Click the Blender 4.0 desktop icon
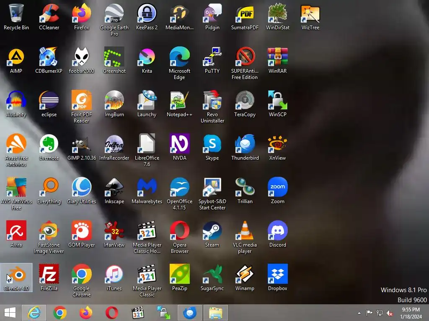 click(x=16, y=278)
